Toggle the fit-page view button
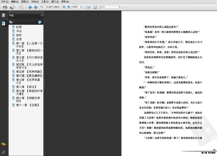 [x=95, y=7]
